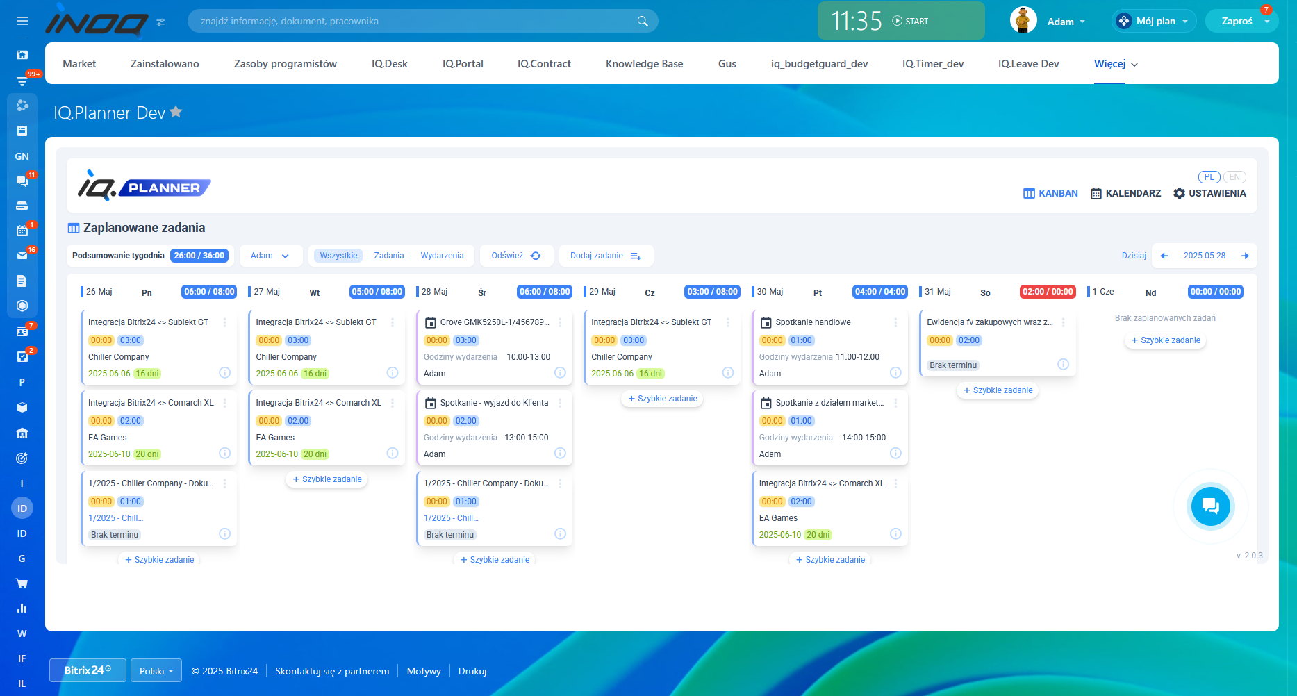Click info icon on Spotkanie handlowe card
Viewport: 1297px width, 696px height.
895,373
